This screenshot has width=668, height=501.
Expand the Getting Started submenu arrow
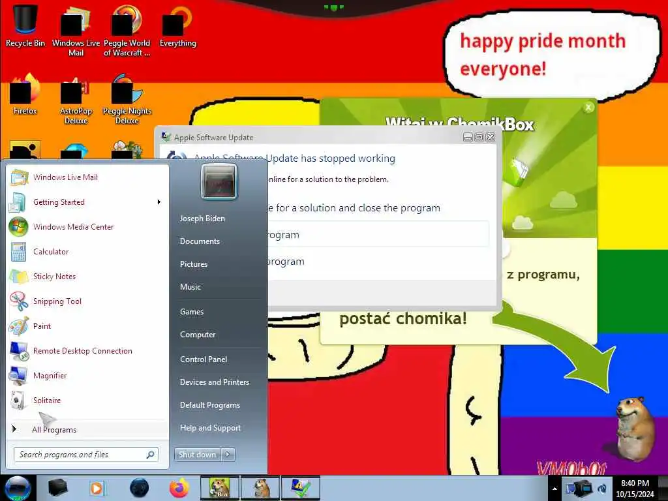pos(159,202)
